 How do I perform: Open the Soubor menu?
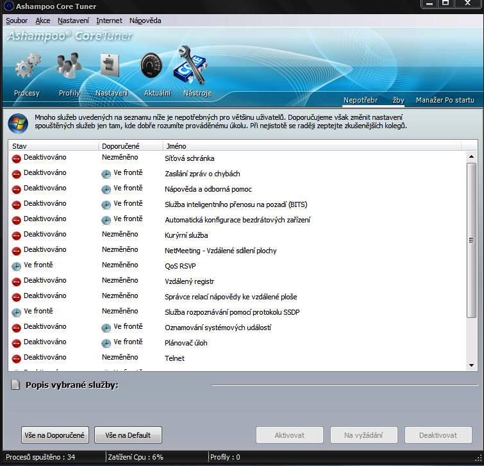pyautogui.click(x=17, y=21)
